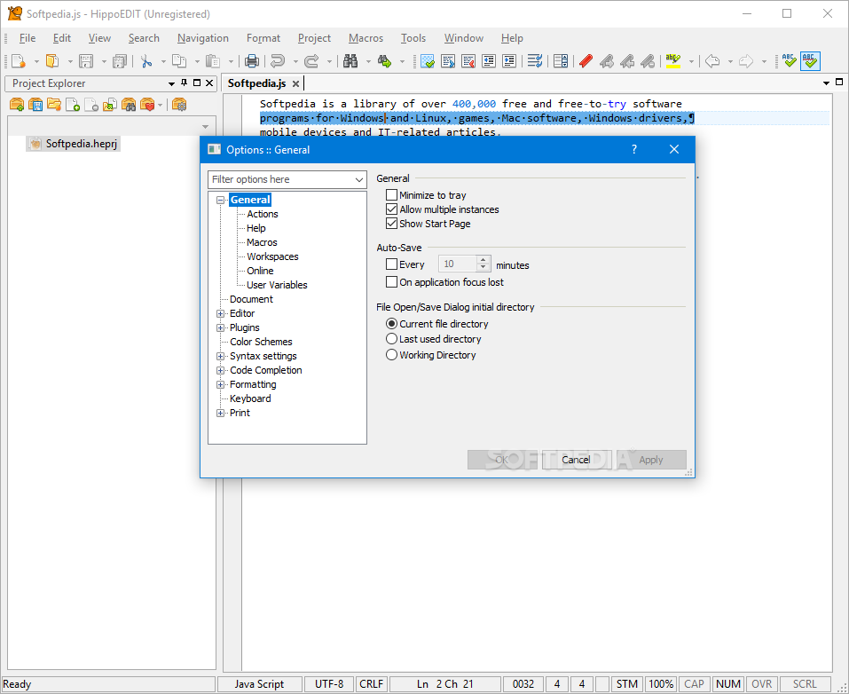Uncheck Allow multiple instances
Image resolution: width=849 pixels, height=694 pixels.
tap(391, 209)
